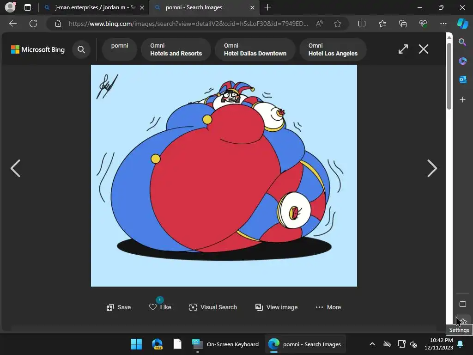Open Edge Preview from taskbar
This screenshot has height=355, width=473.
click(157, 344)
